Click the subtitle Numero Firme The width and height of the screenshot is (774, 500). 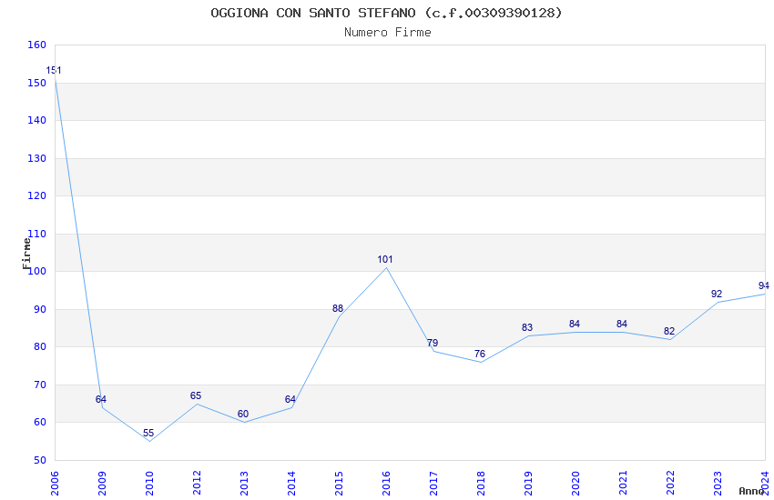388,33
